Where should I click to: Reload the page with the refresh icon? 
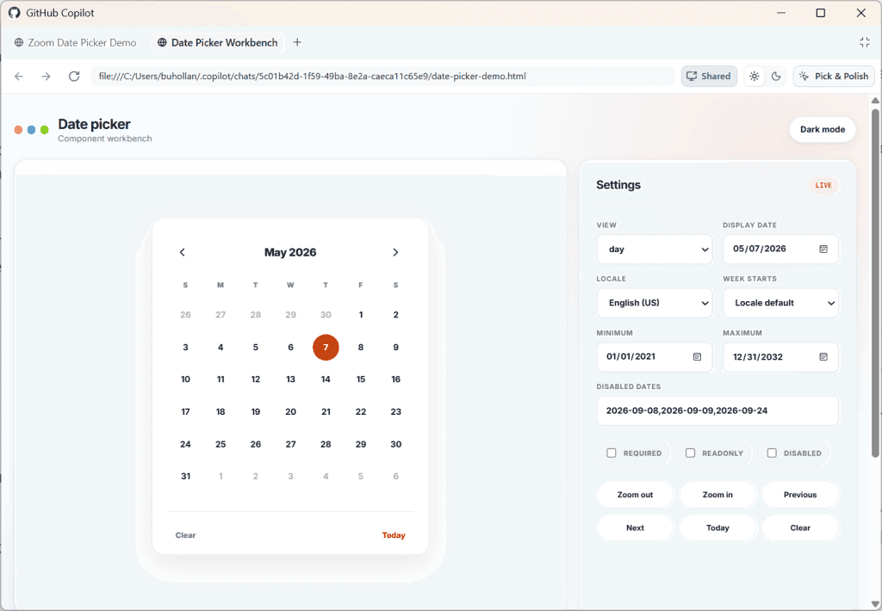74,77
